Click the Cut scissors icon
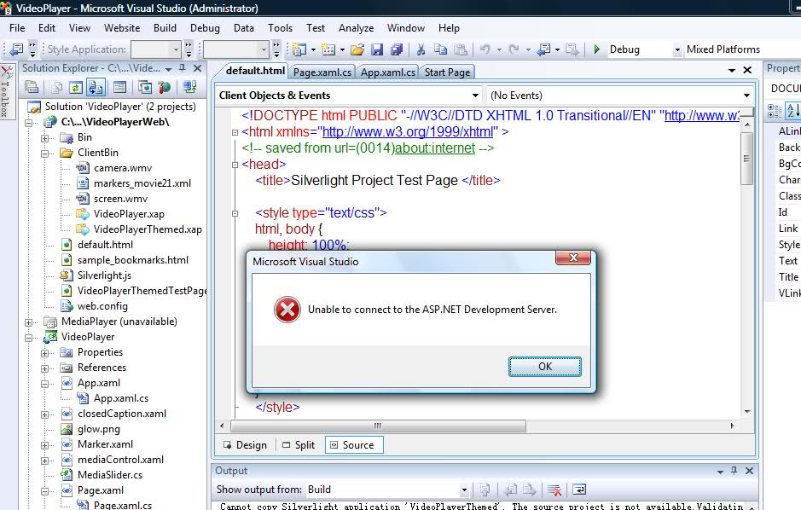 point(421,49)
